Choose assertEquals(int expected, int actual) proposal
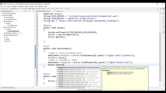The height and width of the screenshot is (93, 166). tap(78, 76)
